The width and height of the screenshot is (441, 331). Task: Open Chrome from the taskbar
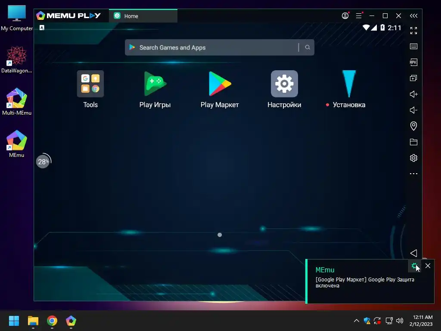click(x=52, y=321)
